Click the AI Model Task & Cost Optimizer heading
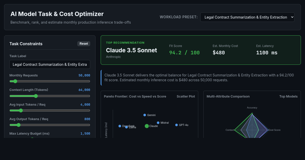305x160 pixels. tap(57, 14)
